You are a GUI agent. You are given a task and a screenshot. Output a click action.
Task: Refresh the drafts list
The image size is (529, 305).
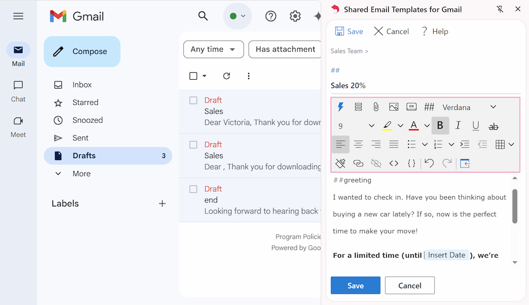227,76
